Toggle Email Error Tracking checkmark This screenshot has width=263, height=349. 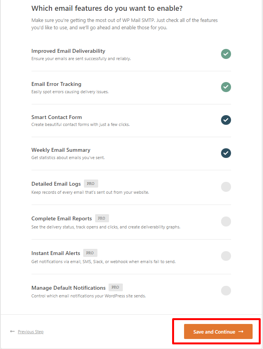(226, 87)
